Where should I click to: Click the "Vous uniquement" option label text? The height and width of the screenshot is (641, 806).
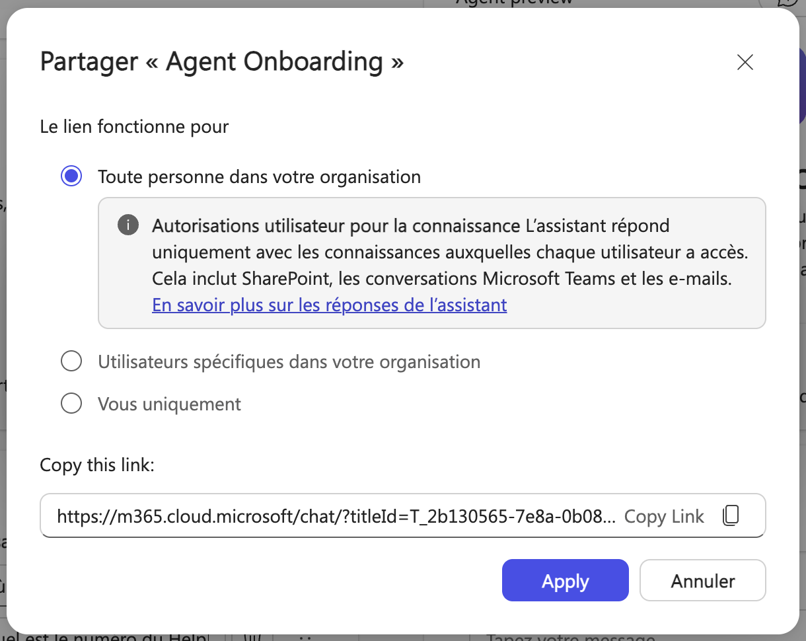click(x=169, y=403)
